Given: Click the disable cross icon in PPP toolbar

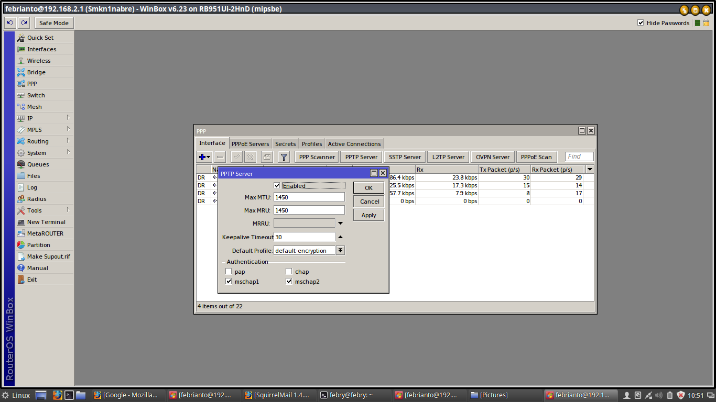Looking at the screenshot, I should point(250,157).
